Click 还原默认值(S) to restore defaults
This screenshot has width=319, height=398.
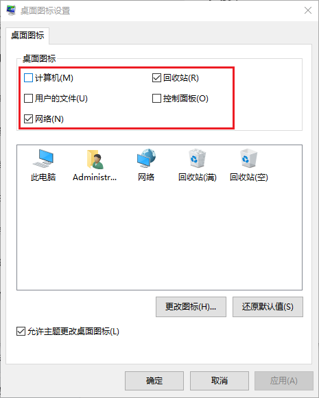tap(268, 307)
